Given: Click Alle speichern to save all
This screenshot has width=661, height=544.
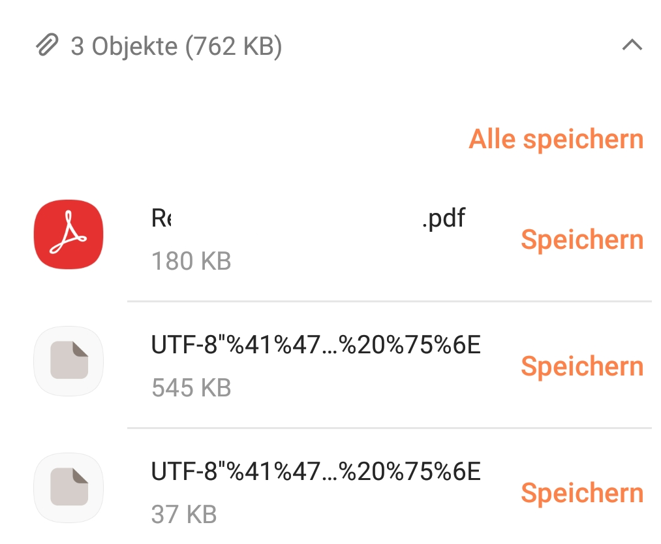Looking at the screenshot, I should click(556, 139).
